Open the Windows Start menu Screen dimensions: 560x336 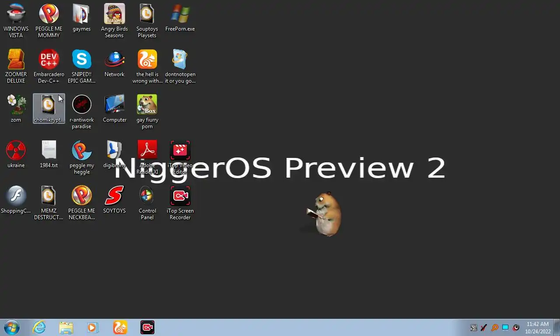pyautogui.click(x=12, y=327)
